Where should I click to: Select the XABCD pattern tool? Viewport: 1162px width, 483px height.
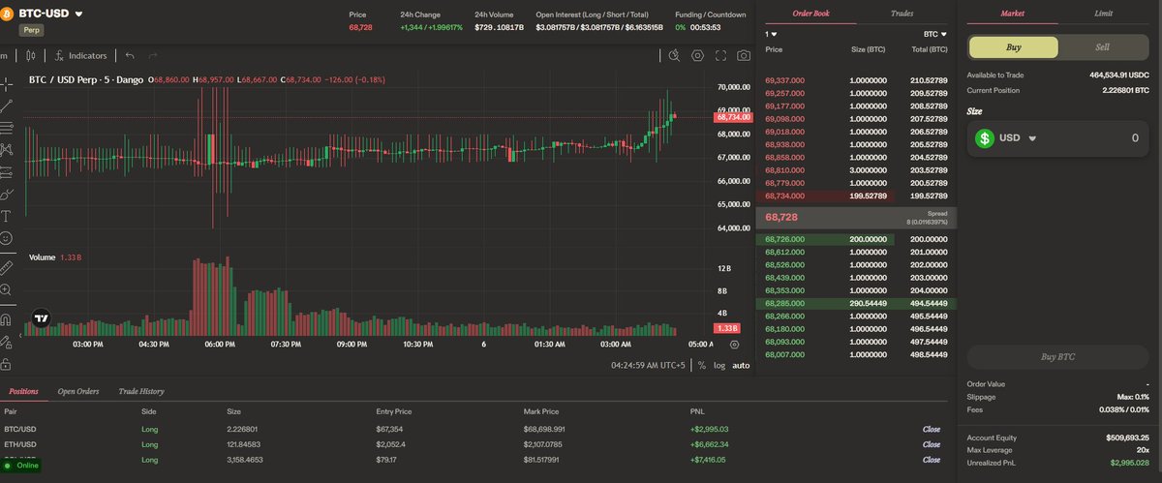(7, 150)
